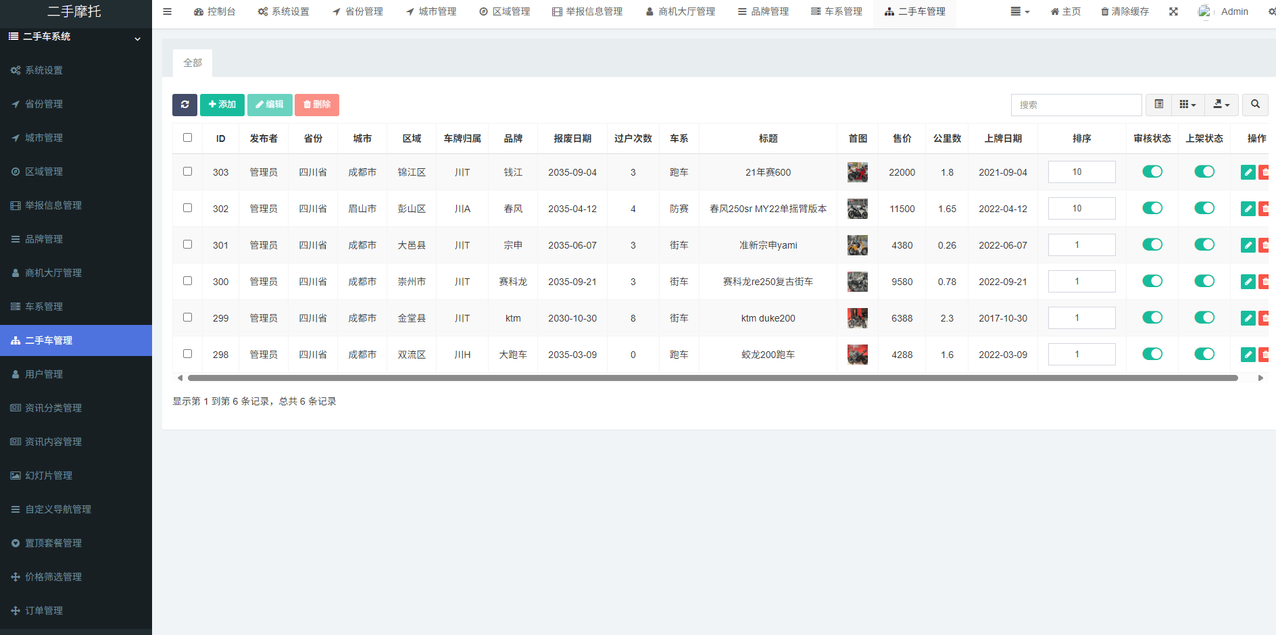Click the edit pencil icon for record 303
The width and height of the screenshot is (1276, 635).
1248,172
